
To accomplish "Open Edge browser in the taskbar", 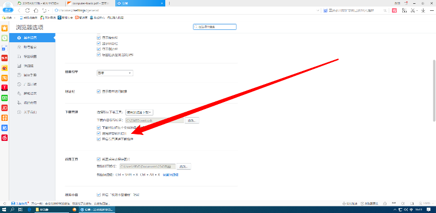I will click(29, 210).
